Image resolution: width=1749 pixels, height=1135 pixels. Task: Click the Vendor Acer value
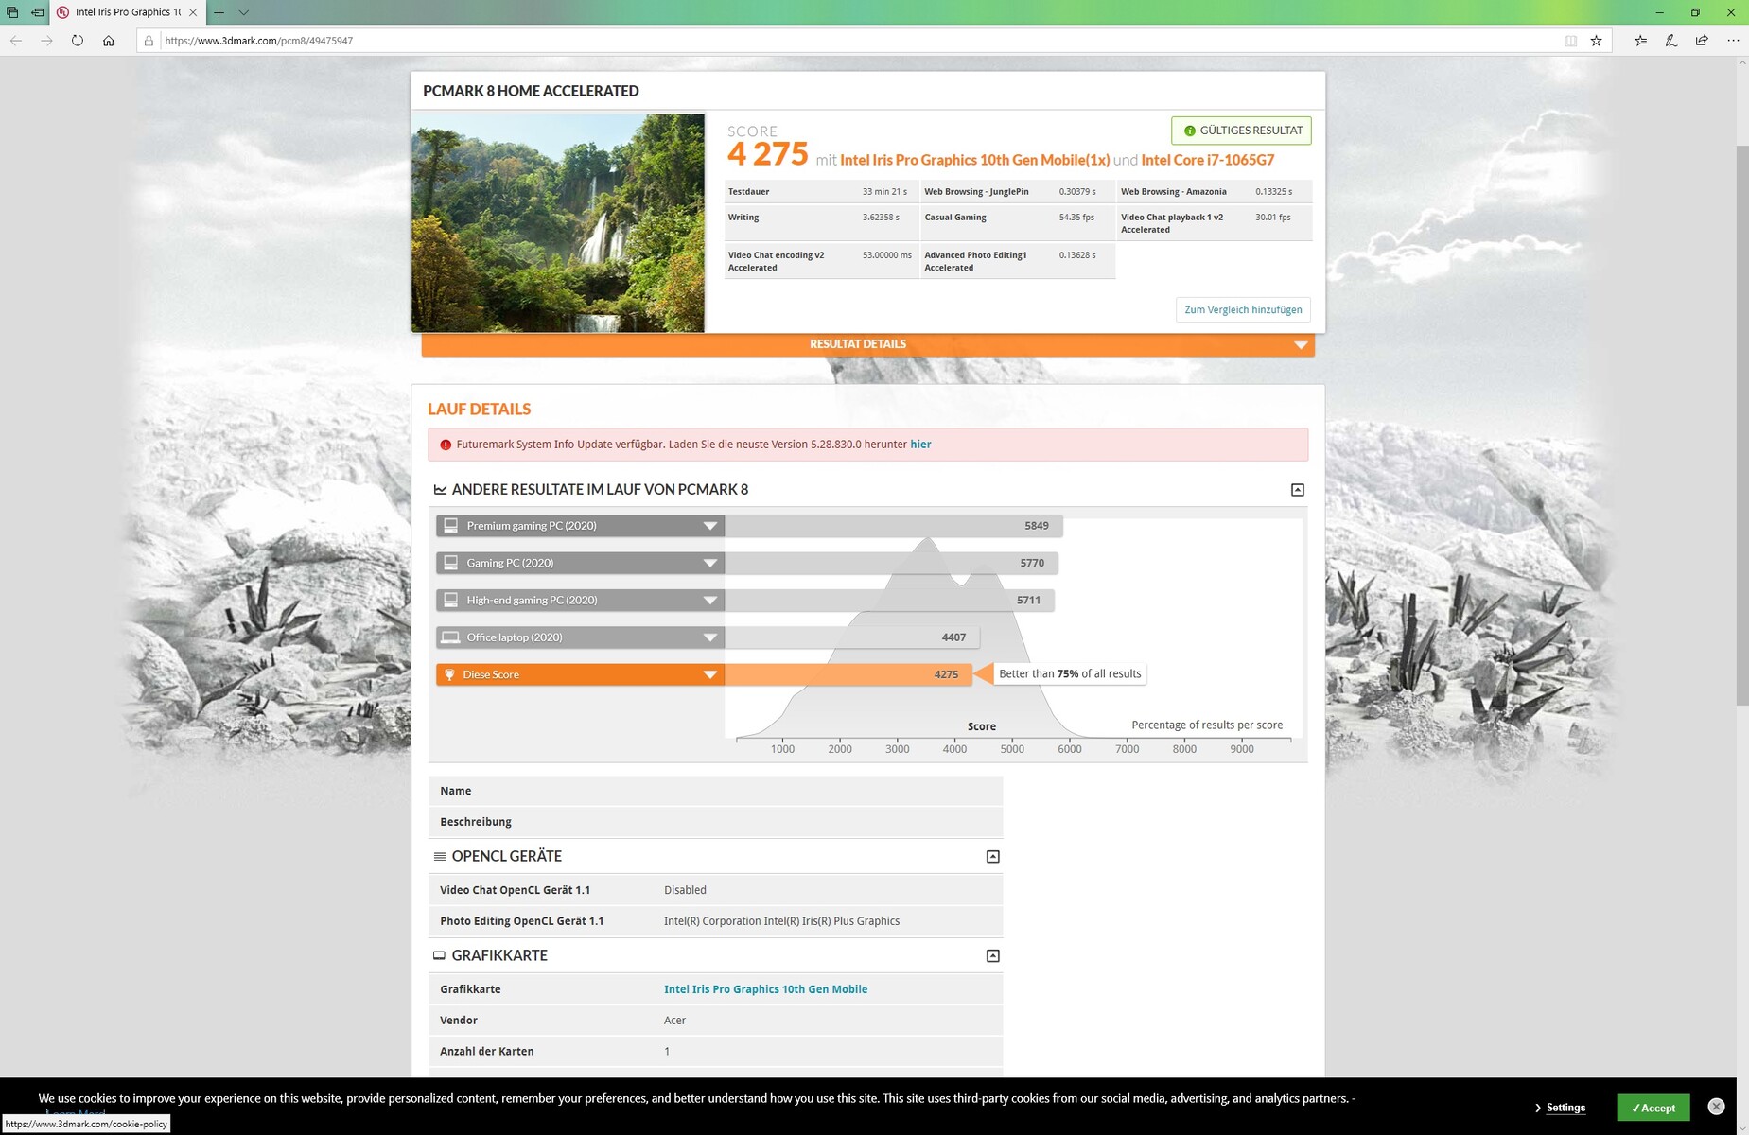pyautogui.click(x=674, y=1021)
